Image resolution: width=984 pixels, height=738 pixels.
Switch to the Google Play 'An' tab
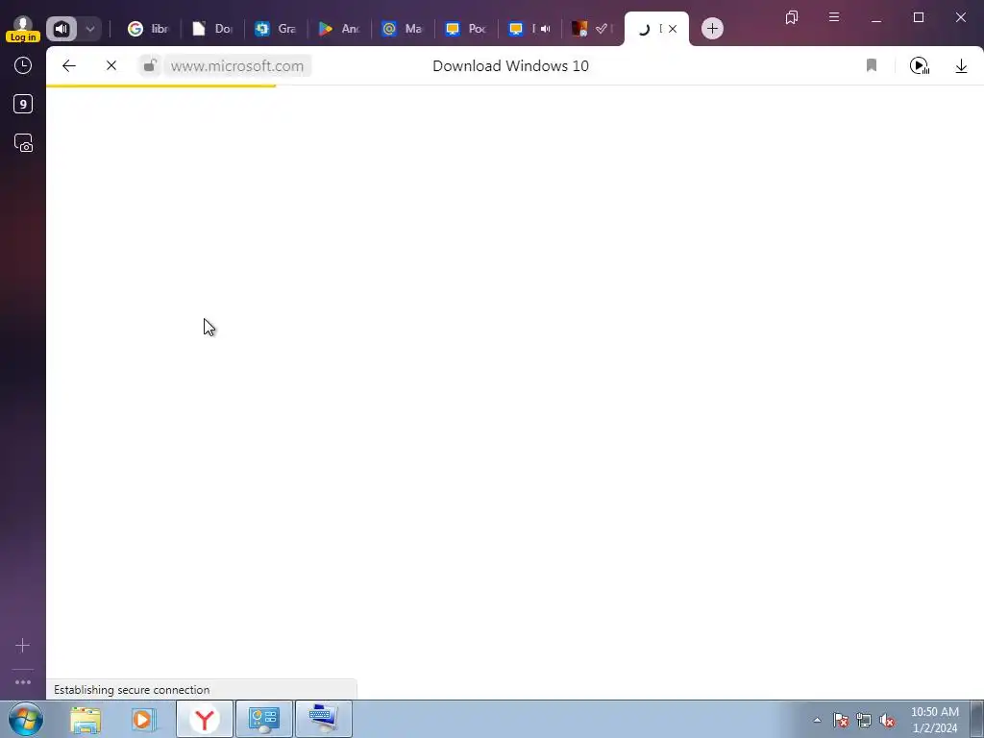click(x=339, y=29)
